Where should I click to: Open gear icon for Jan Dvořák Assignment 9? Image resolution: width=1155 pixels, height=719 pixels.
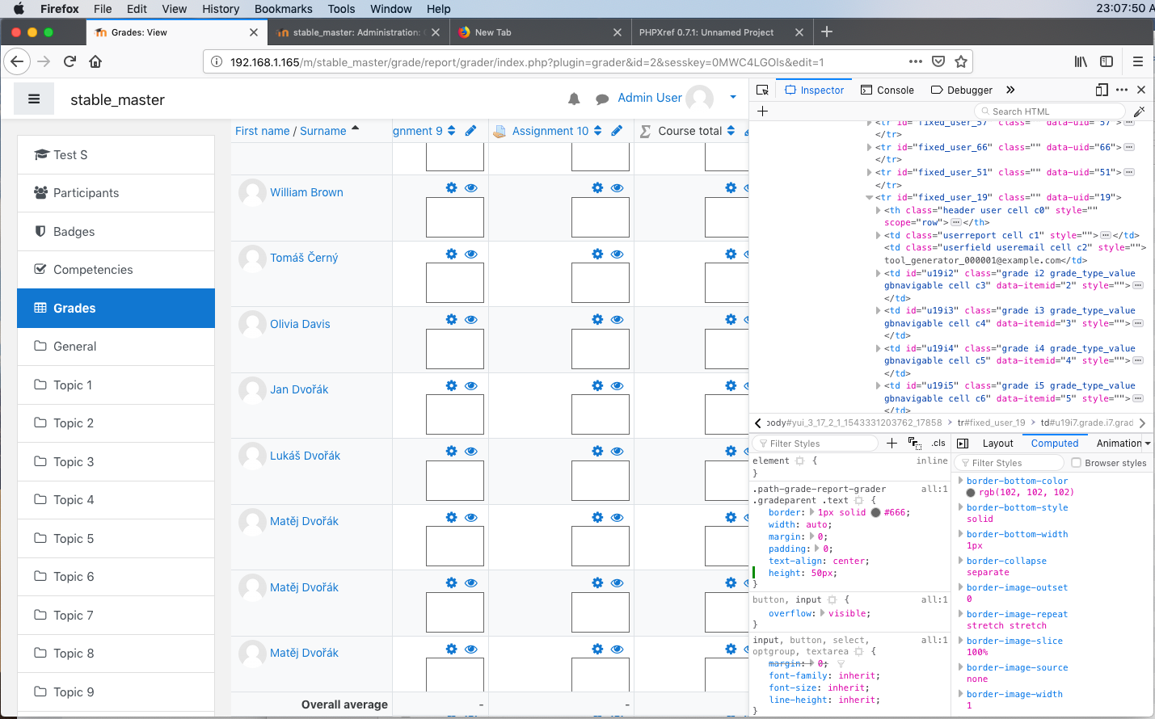point(452,385)
